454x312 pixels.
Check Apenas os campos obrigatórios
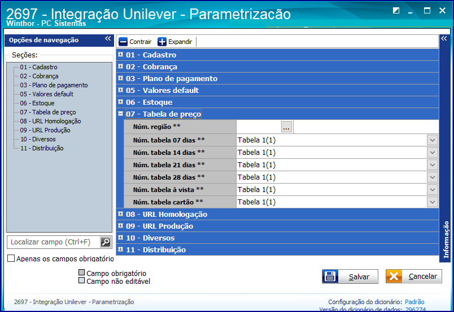click(11, 258)
